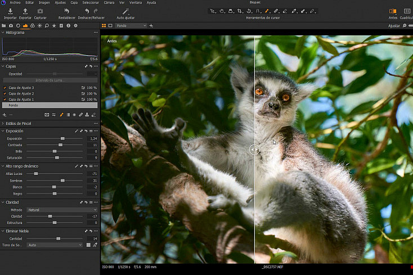Adjust the Altas Luces slider handle
This screenshot has width=413, height=275.
(36, 173)
